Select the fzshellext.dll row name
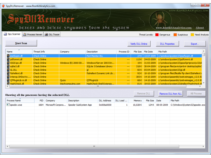The height and width of the screenshot is (158, 211). tap(16, 73)
